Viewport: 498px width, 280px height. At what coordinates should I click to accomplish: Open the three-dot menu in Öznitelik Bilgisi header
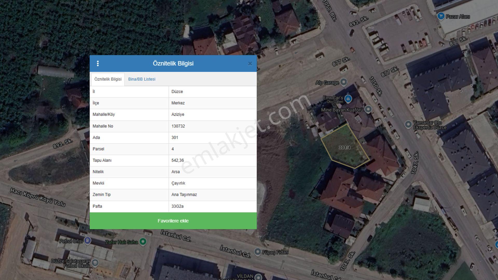click(x=98, y=64)
